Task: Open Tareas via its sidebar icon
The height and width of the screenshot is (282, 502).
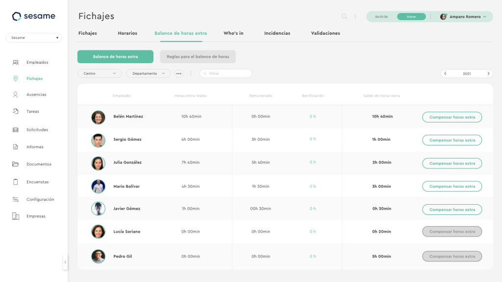Action: tap(16, 112)
